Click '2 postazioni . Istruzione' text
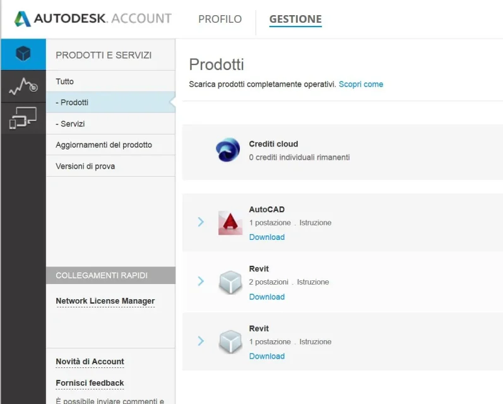The image size is (503, 404). 289,282
